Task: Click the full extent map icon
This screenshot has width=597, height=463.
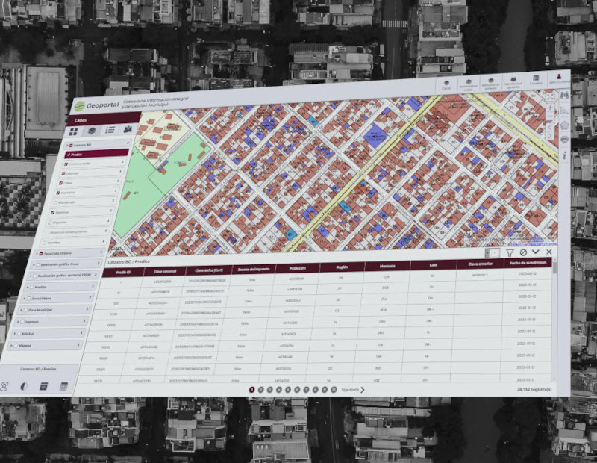Action: [550, 96]
